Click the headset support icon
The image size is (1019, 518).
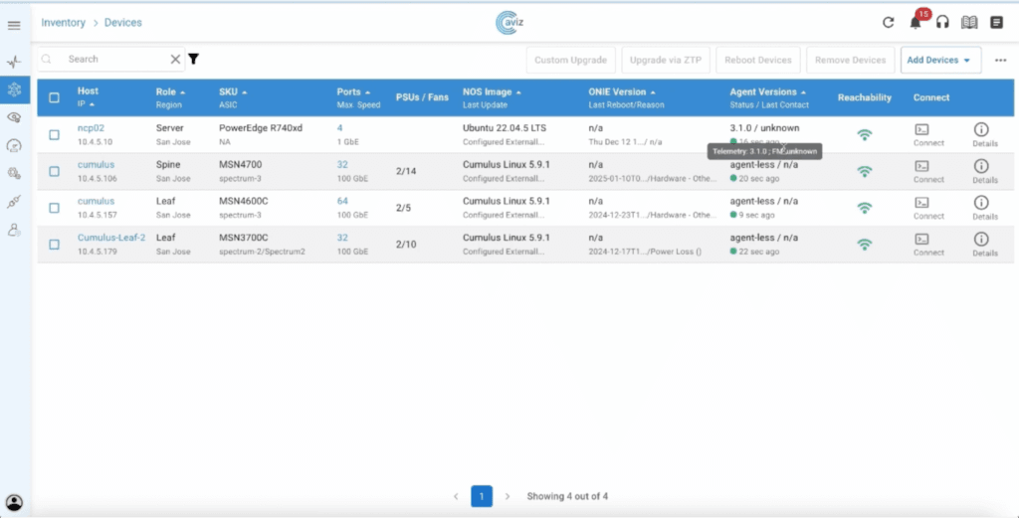pyautogui.click(x=942, y=23)
